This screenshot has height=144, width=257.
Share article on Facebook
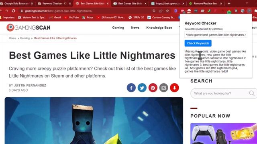click(x=131, y=88)
